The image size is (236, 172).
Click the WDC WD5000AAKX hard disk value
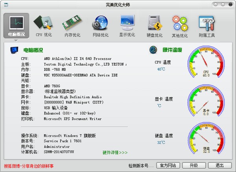click(x=81, y=75)
